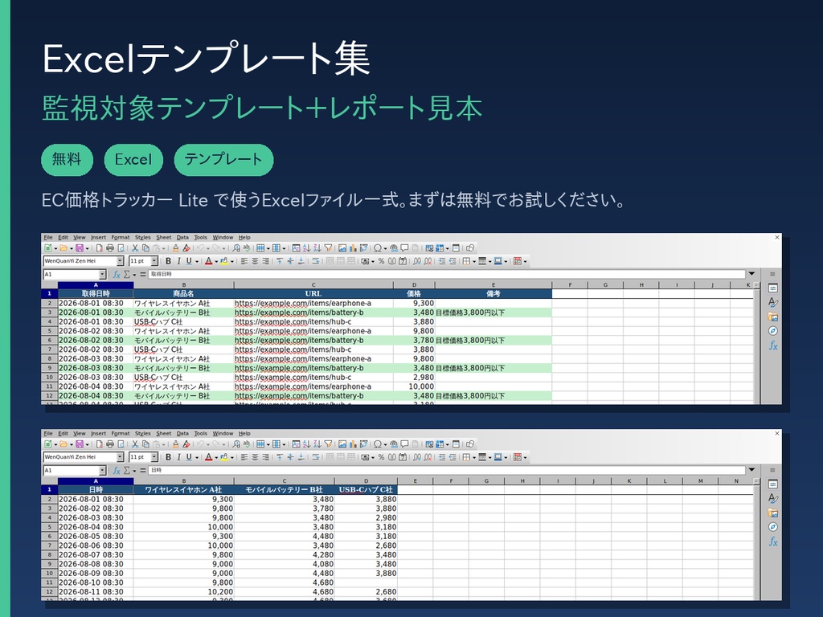
Task: Click the Excel tag pill
Action: (x=133, y=160)
